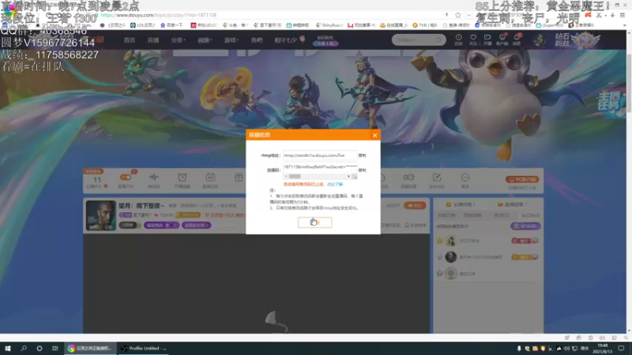Close the orange stream info dialog
Viewport: 632px width, 355px height.
click(x=374, y=135)
